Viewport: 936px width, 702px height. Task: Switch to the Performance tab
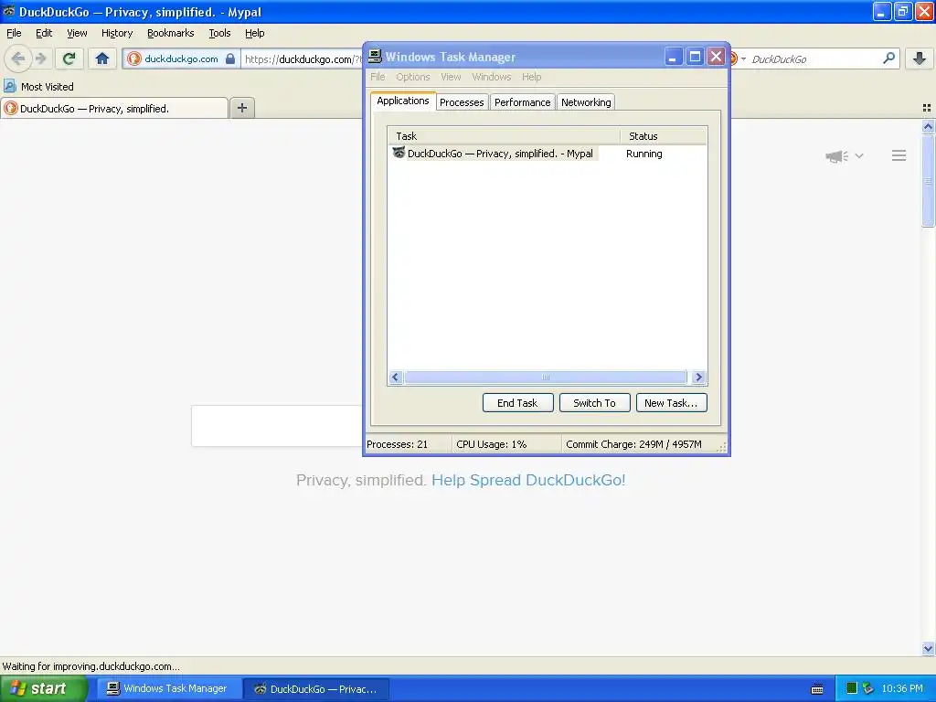(x=522, y=102)
